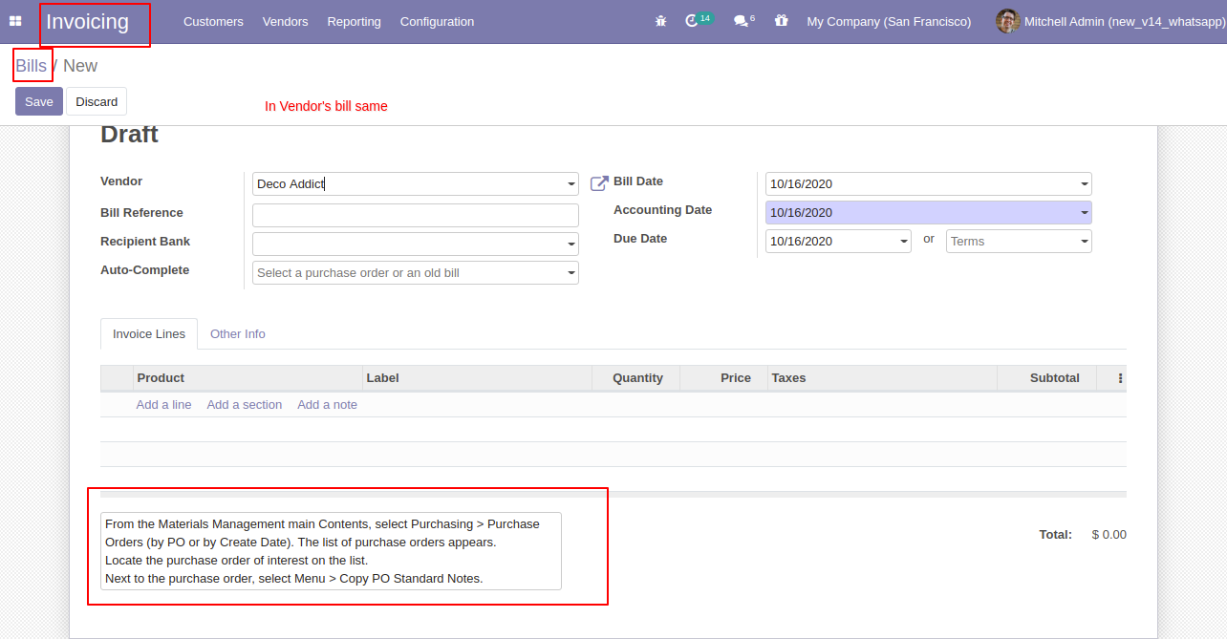
Task: Go back to Bills breadcrumb
Action: click(x=31, y=66)
